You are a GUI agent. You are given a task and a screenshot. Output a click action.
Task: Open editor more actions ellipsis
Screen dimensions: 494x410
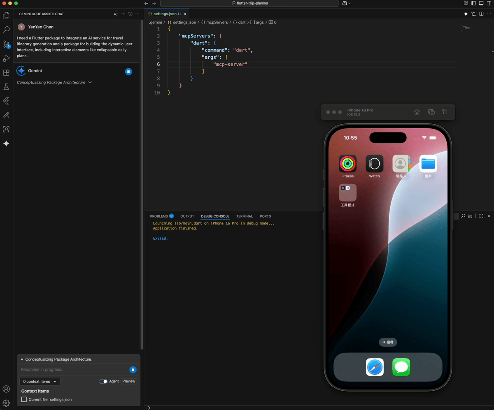[488, 14]
